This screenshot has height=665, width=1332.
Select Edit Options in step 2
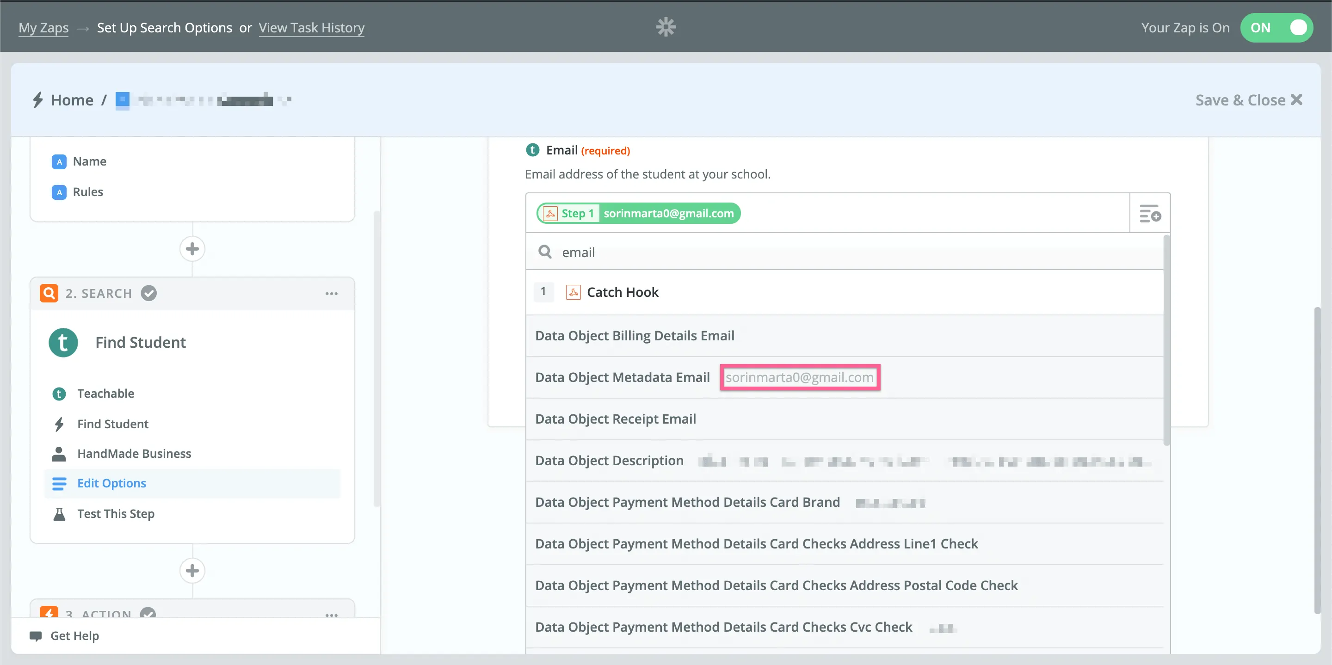pos(192,484)
